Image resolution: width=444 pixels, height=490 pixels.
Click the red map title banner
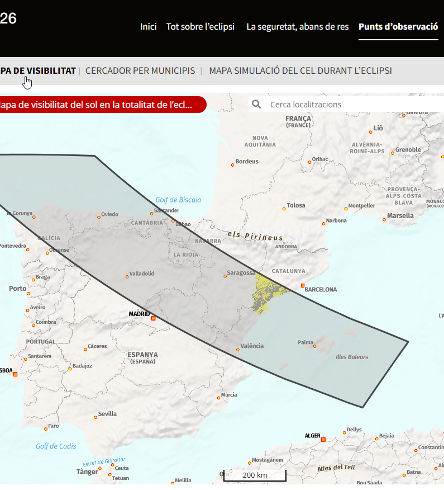[x=103, y=105]
